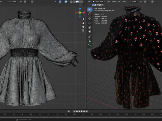Open shading options dropdown arrow in left header

(84, 2)
